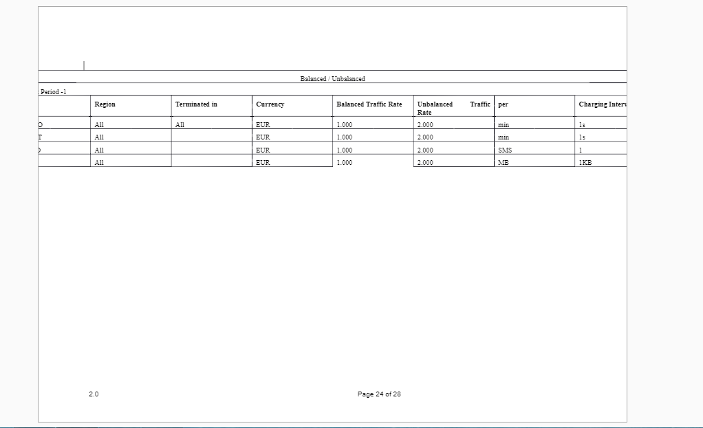Click the "2.0" version text in footer
703x428 pixels.
tap(94, 394)
